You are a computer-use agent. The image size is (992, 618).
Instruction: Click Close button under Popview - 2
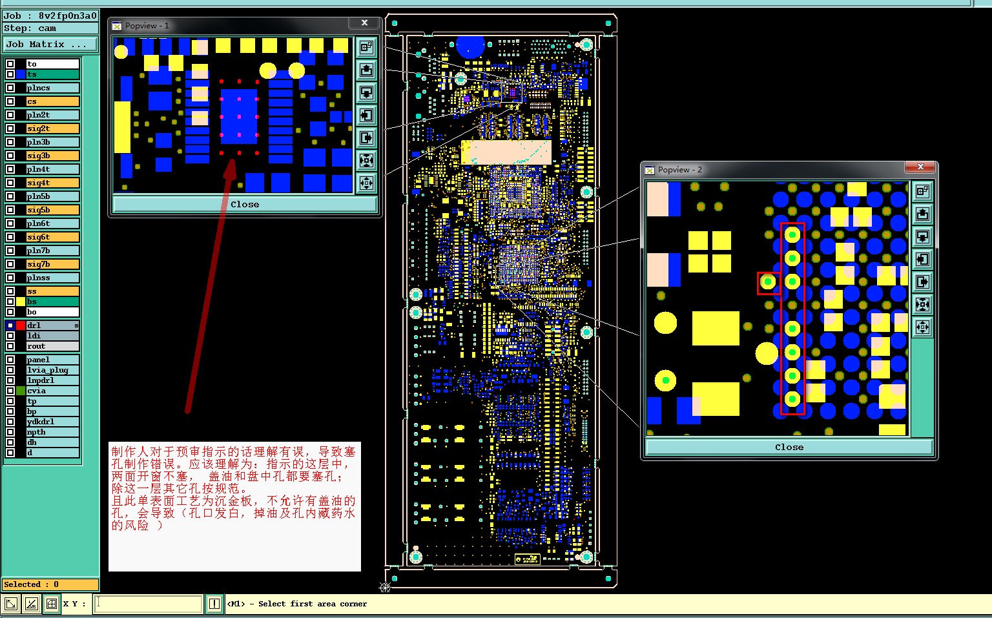[x=789, y=447]
